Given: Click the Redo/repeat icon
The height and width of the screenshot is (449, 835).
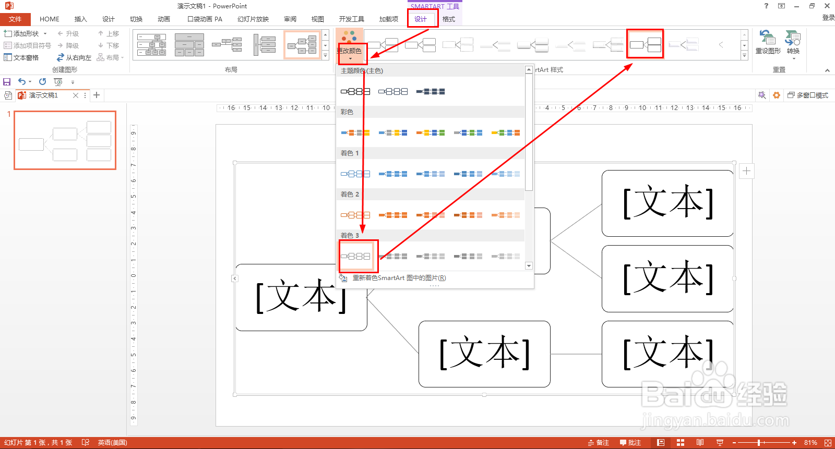Looking at the screenshot, I should (x=43, y=82).
